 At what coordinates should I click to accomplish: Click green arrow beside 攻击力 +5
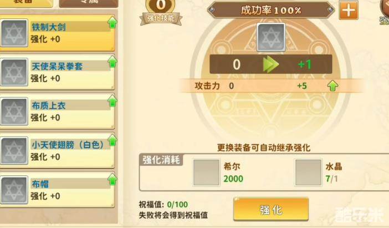332,86
